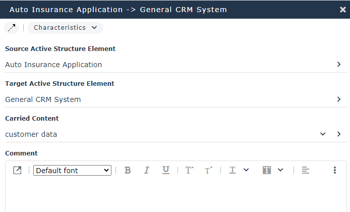
Task: Expand the Carried Content dropdown chevron
Action: 323,134
